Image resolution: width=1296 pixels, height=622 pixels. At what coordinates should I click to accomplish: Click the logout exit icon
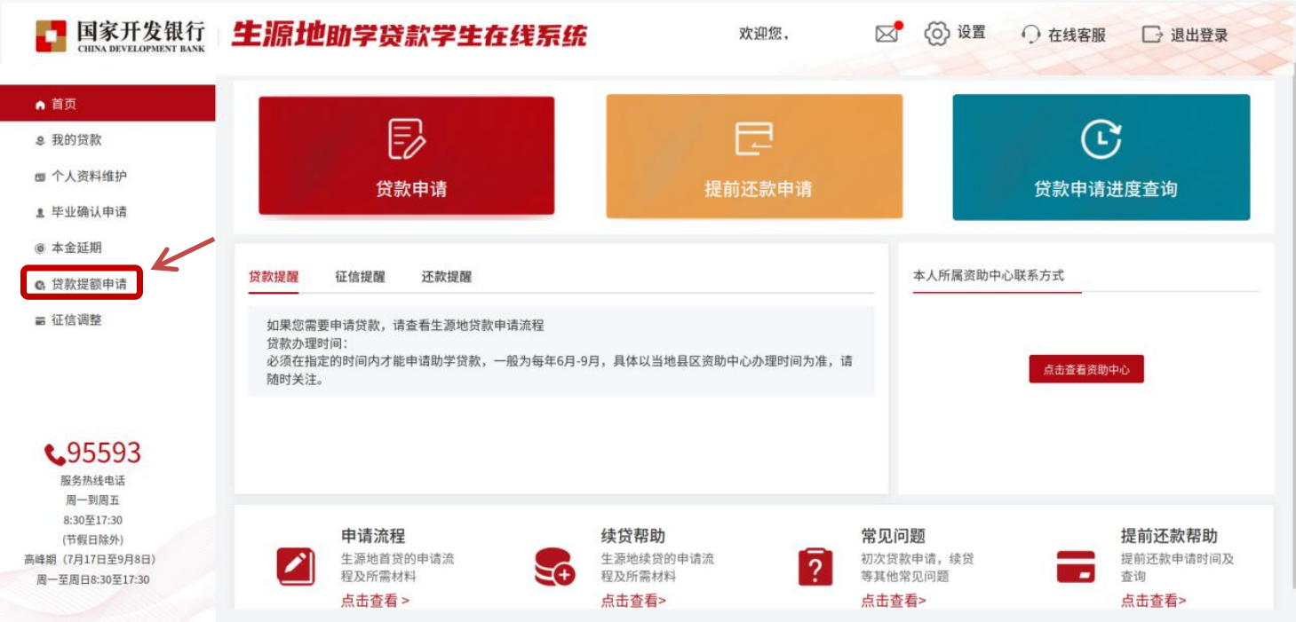pyautogui.click(x=1152, y=35)
